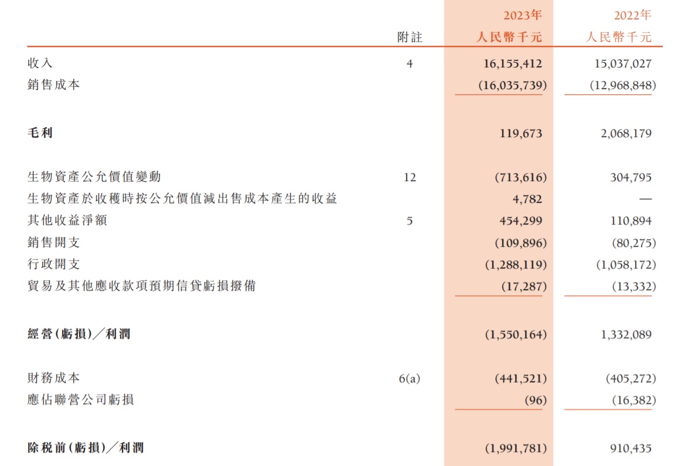Click pre-tax loss value (1,991,781)
The width and height of the screenshot is (682, 466).
[x=516, y=448]
